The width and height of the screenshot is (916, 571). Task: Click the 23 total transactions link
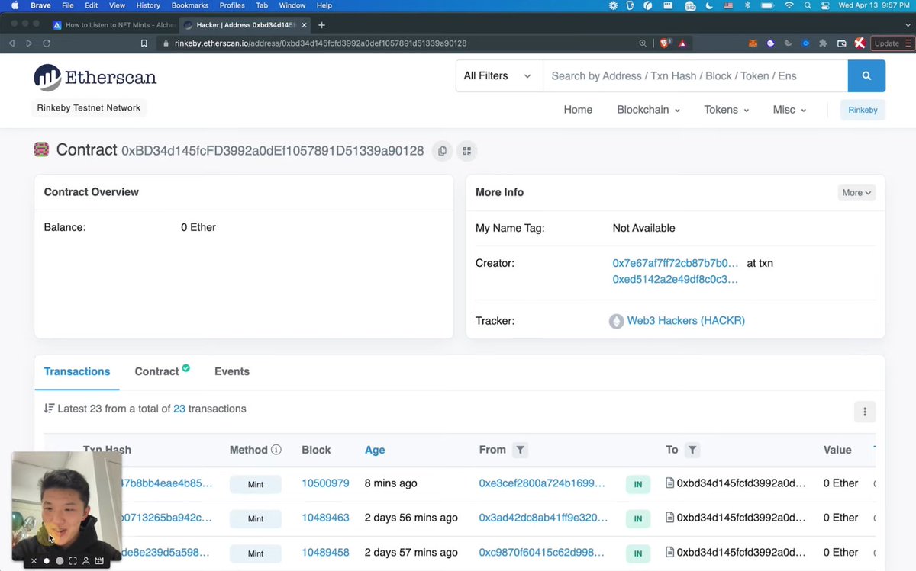pos(179,409)
